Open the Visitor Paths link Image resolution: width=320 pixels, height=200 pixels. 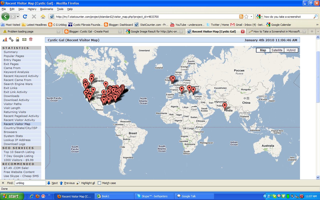13,104
